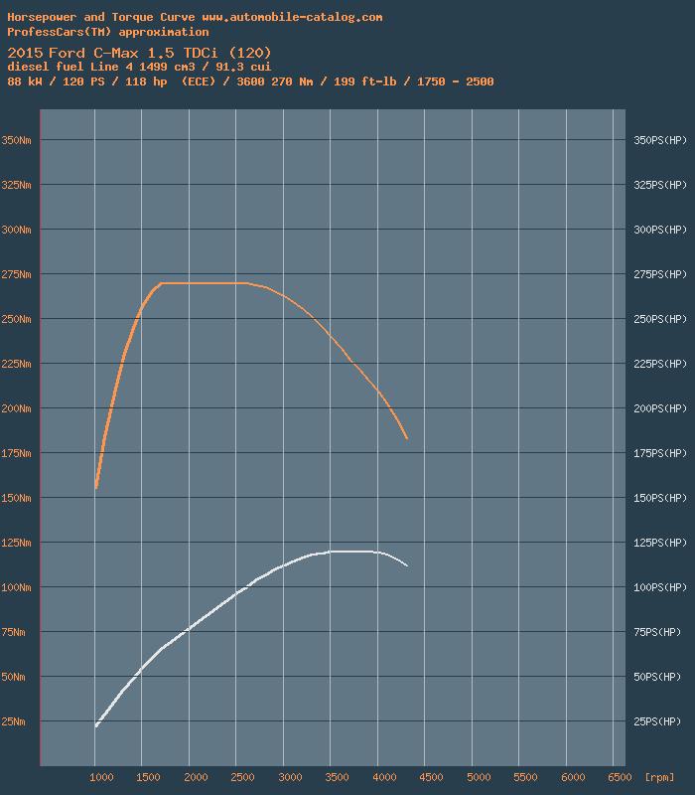695x795 pixels.
Task: Click the 100PS(HP) power axis label
Action: click(660, 587)
